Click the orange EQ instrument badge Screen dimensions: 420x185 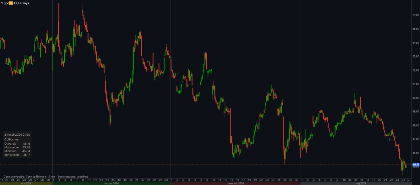[x=11, y=3]
